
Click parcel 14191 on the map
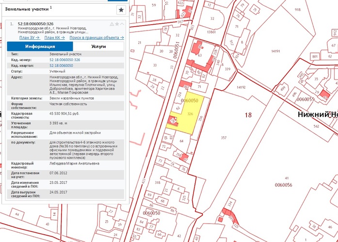(275, 51)
